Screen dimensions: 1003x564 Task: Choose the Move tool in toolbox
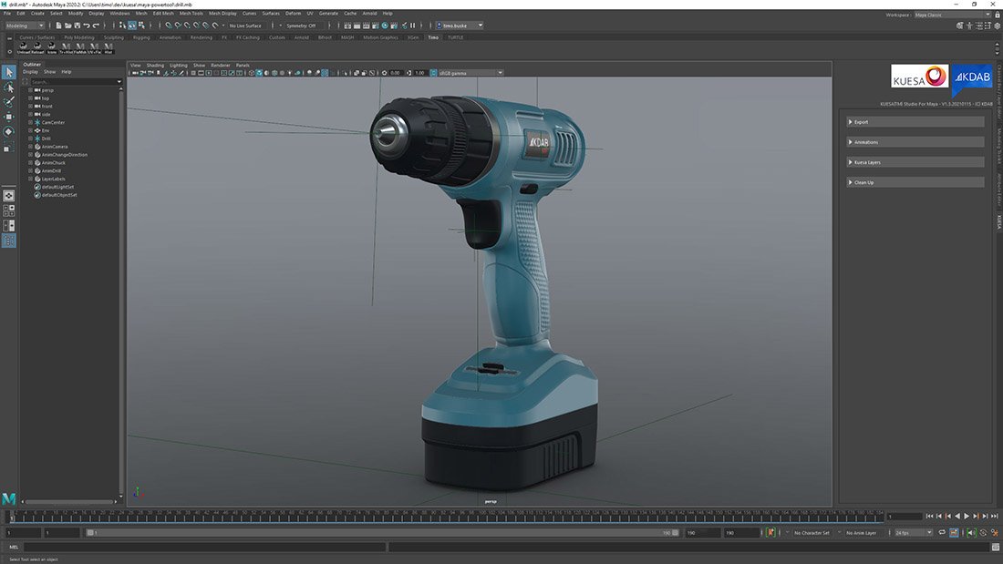click(9, 117)
